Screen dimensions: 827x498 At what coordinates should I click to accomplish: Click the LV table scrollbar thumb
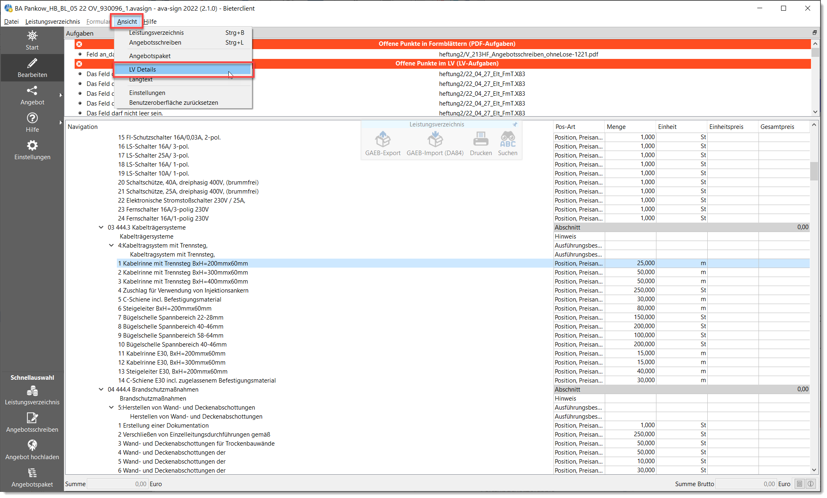tap(814, 171)
